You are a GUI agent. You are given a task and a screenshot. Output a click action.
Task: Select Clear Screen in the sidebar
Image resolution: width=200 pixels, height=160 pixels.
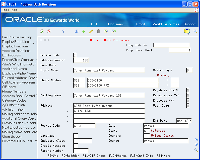(x=12, y=136)
